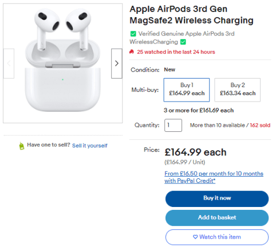Click 3 or more for £161.69 text
Viewport: 272px width, 246px height.
[199, 110]
